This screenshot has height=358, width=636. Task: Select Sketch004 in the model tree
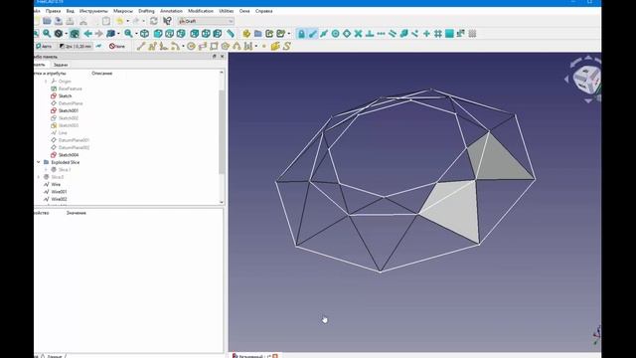[69, 155]
